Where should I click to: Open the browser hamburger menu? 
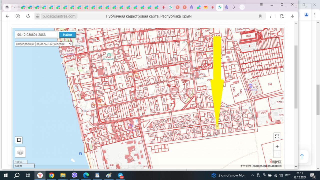[x=261, y=4]
